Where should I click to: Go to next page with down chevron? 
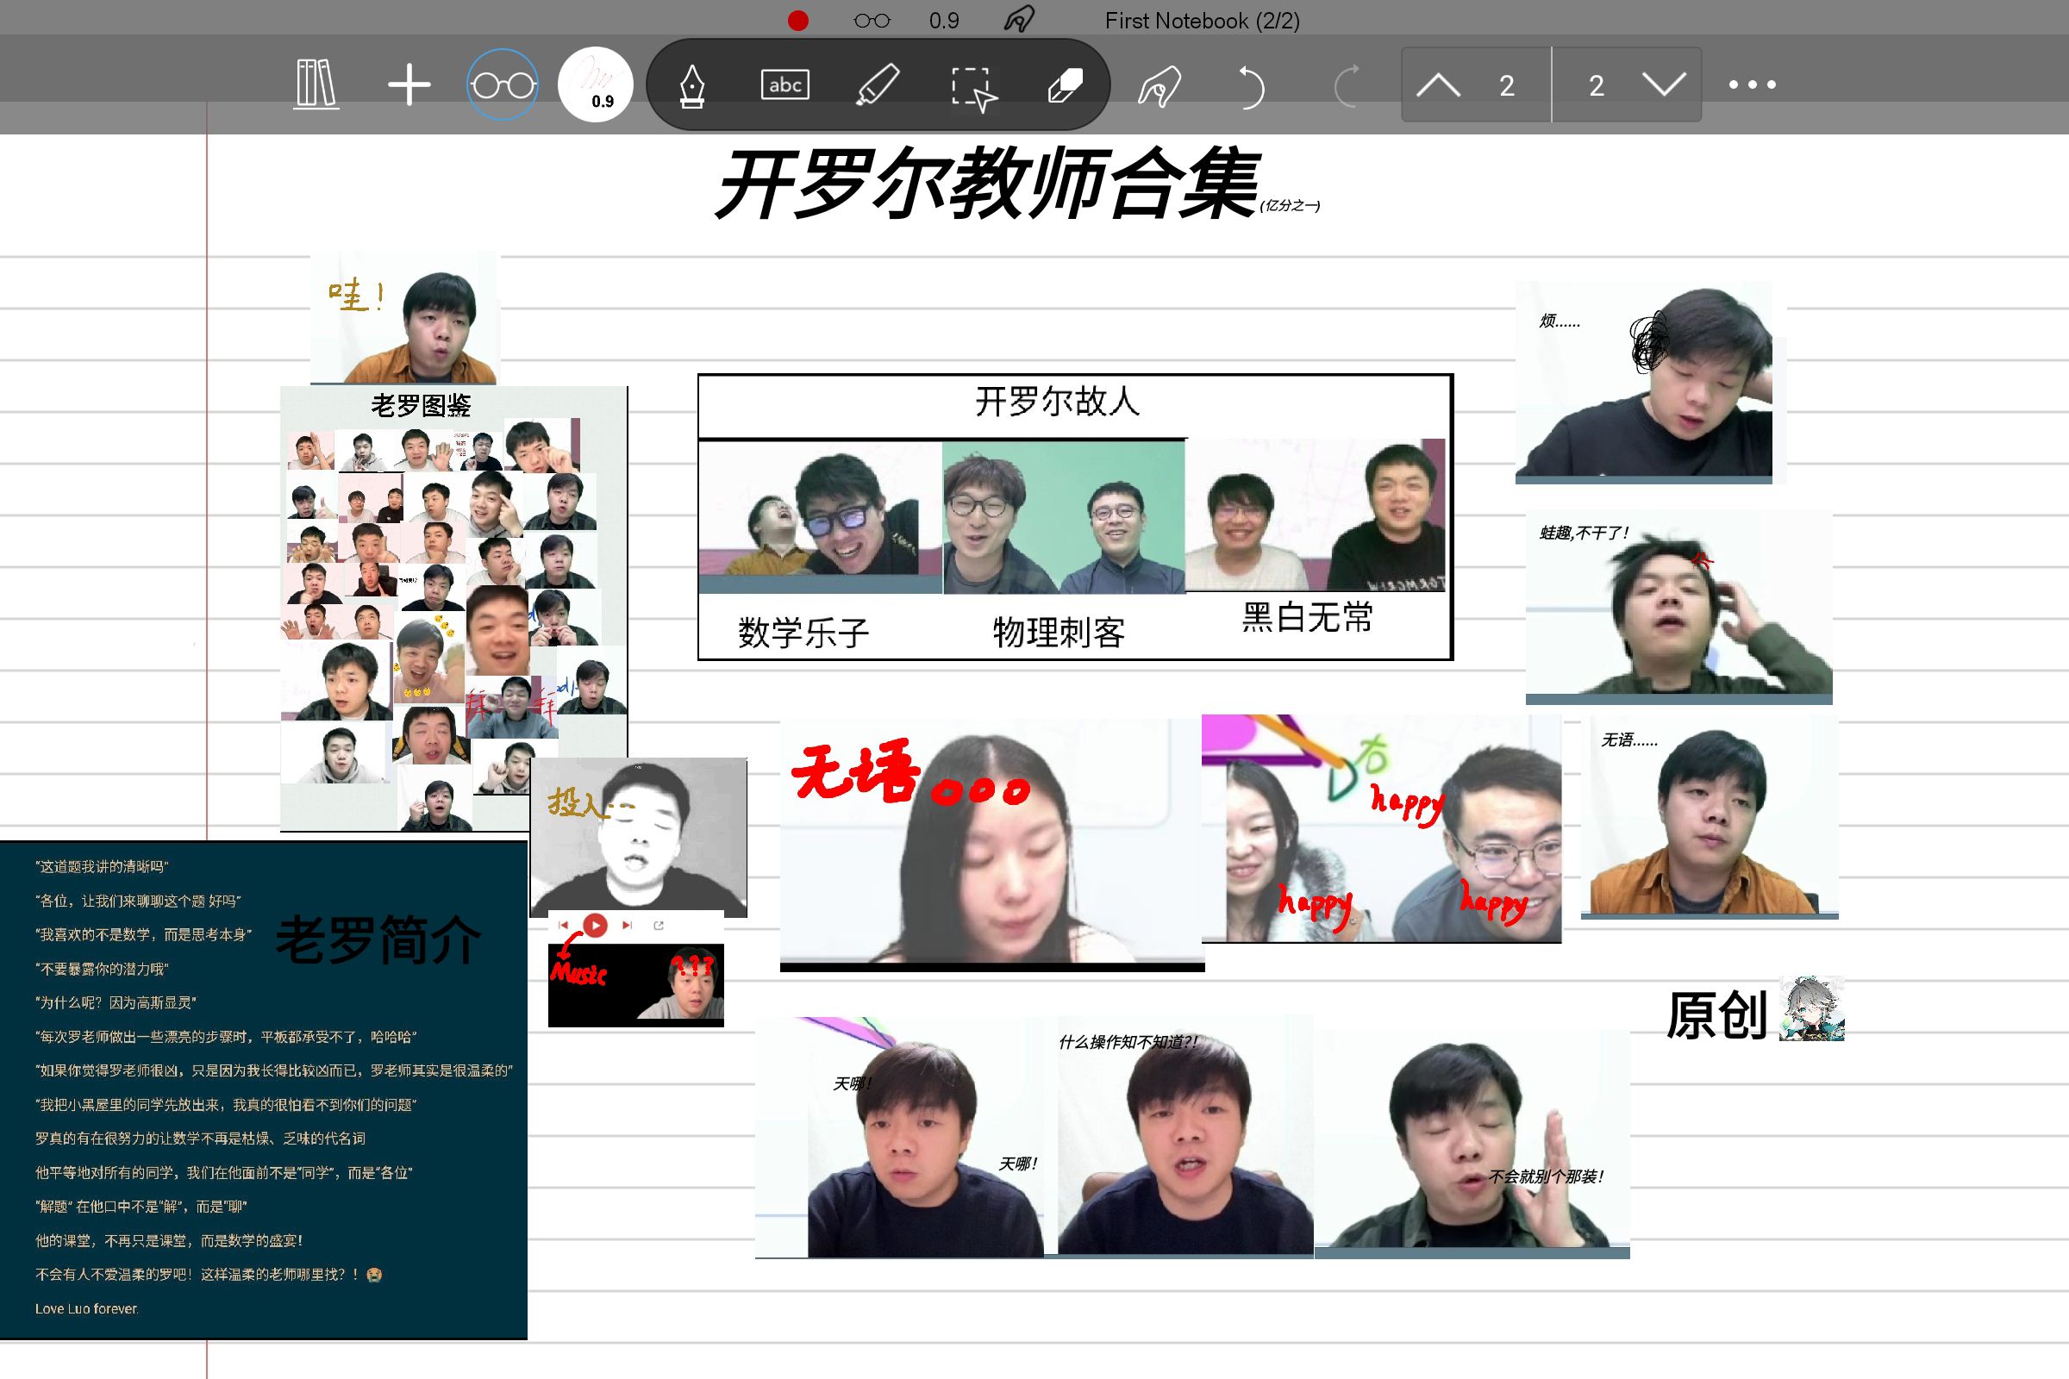(1664, 85)
